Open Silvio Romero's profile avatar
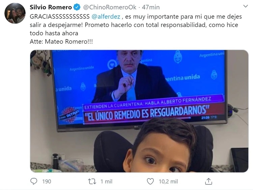Viewport: 253px width, 190px height. [x=15, y=13]
